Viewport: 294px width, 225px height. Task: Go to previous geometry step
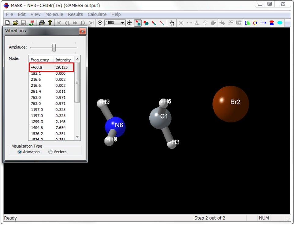point(68,23)
